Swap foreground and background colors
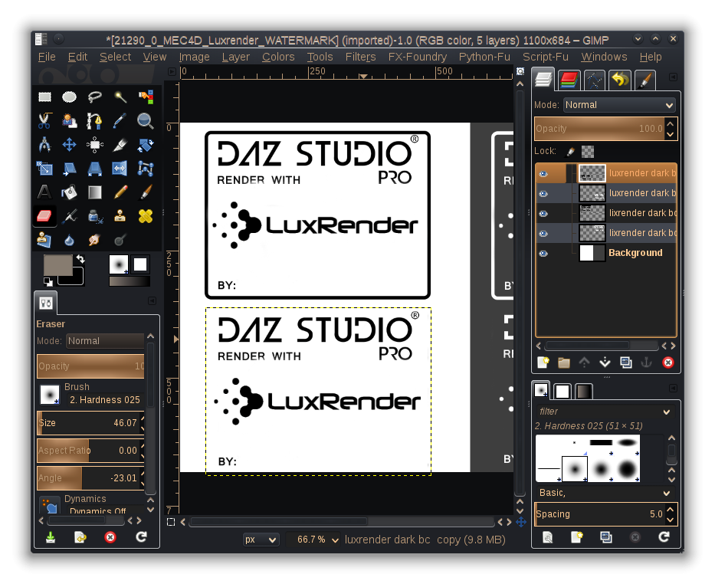Screen dimensions: 715x584 pos(80,259)
